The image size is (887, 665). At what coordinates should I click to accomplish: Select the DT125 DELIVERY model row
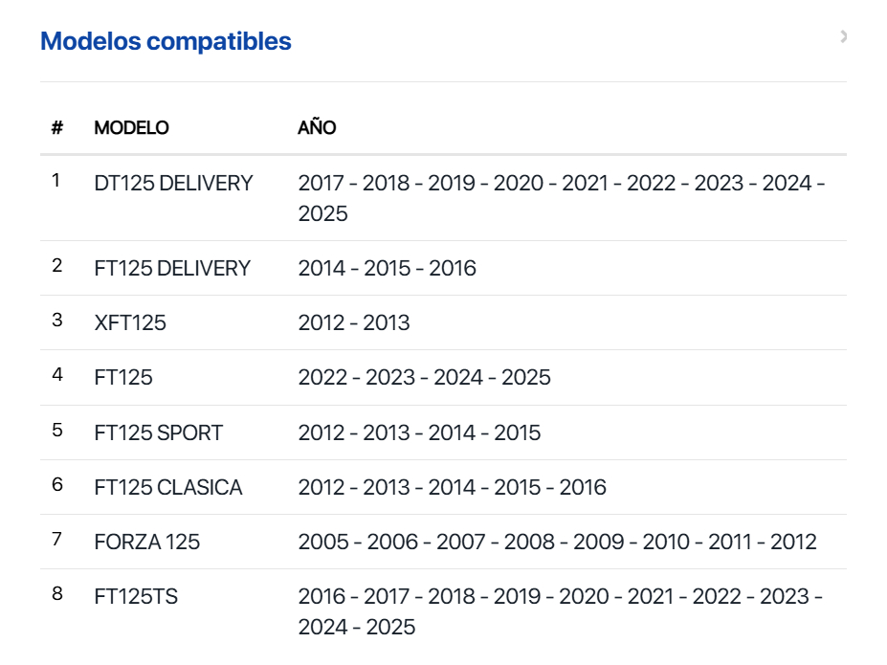click(x=173, y=183)
